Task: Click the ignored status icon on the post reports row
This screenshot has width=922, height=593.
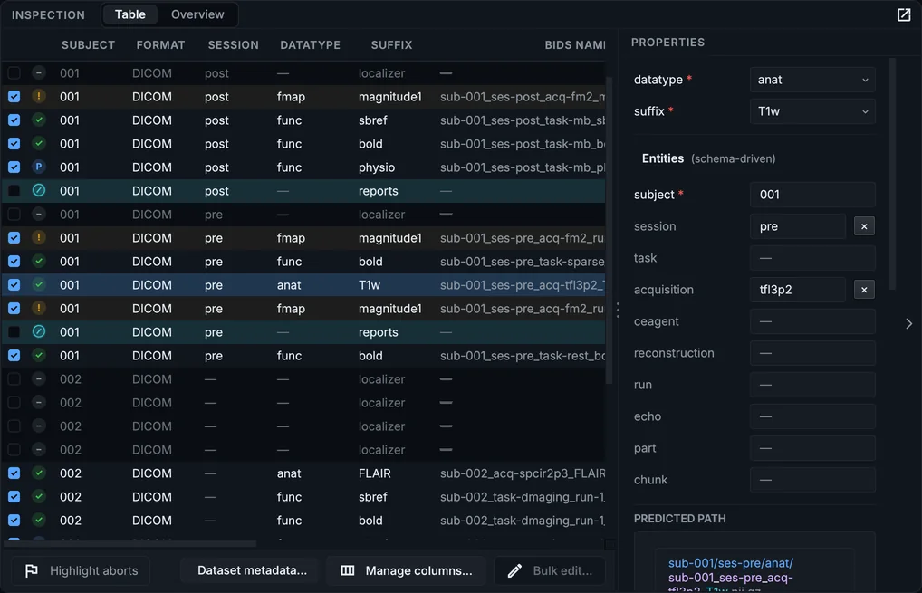Action: tap(39, 190)
